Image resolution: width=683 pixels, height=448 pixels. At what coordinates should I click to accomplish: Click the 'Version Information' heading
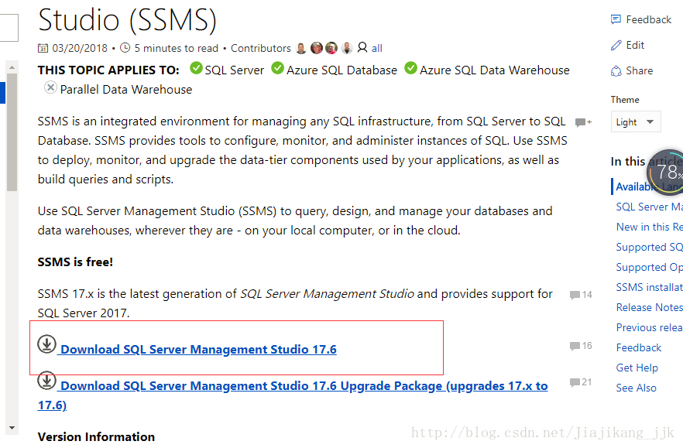click(x=96, y=436)
